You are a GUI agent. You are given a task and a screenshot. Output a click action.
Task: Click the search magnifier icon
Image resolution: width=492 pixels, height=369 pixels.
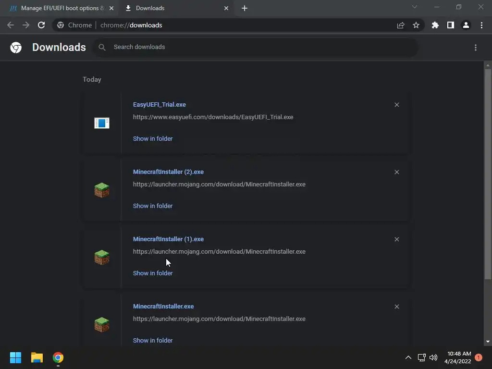102,47
